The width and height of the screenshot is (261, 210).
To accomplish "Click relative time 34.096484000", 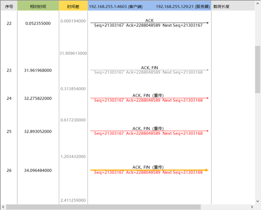I will coord(38,170).
